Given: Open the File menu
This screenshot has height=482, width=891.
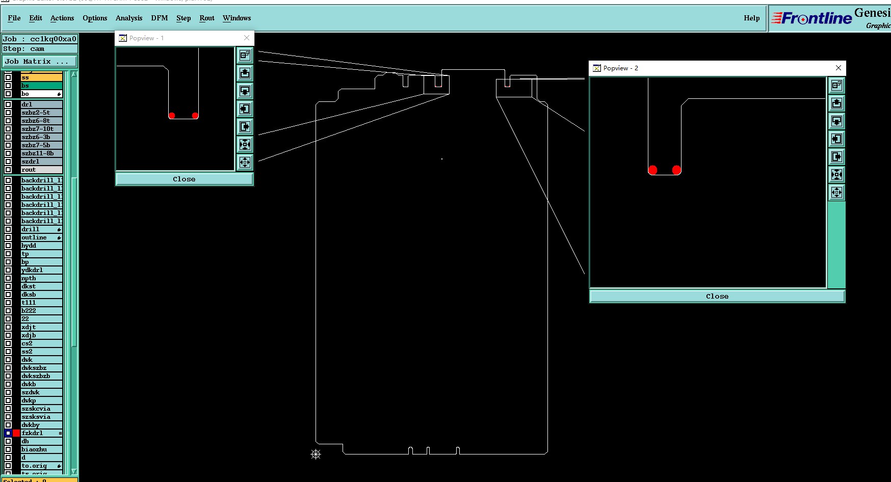Looking at the screenshot, I should click(x=14, y=18).
